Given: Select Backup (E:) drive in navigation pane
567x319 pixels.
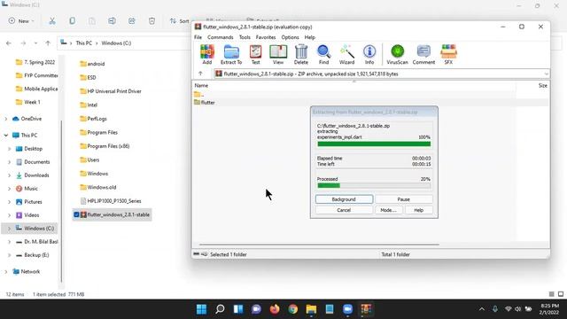Looking at the screenshot, I should 36,255.
